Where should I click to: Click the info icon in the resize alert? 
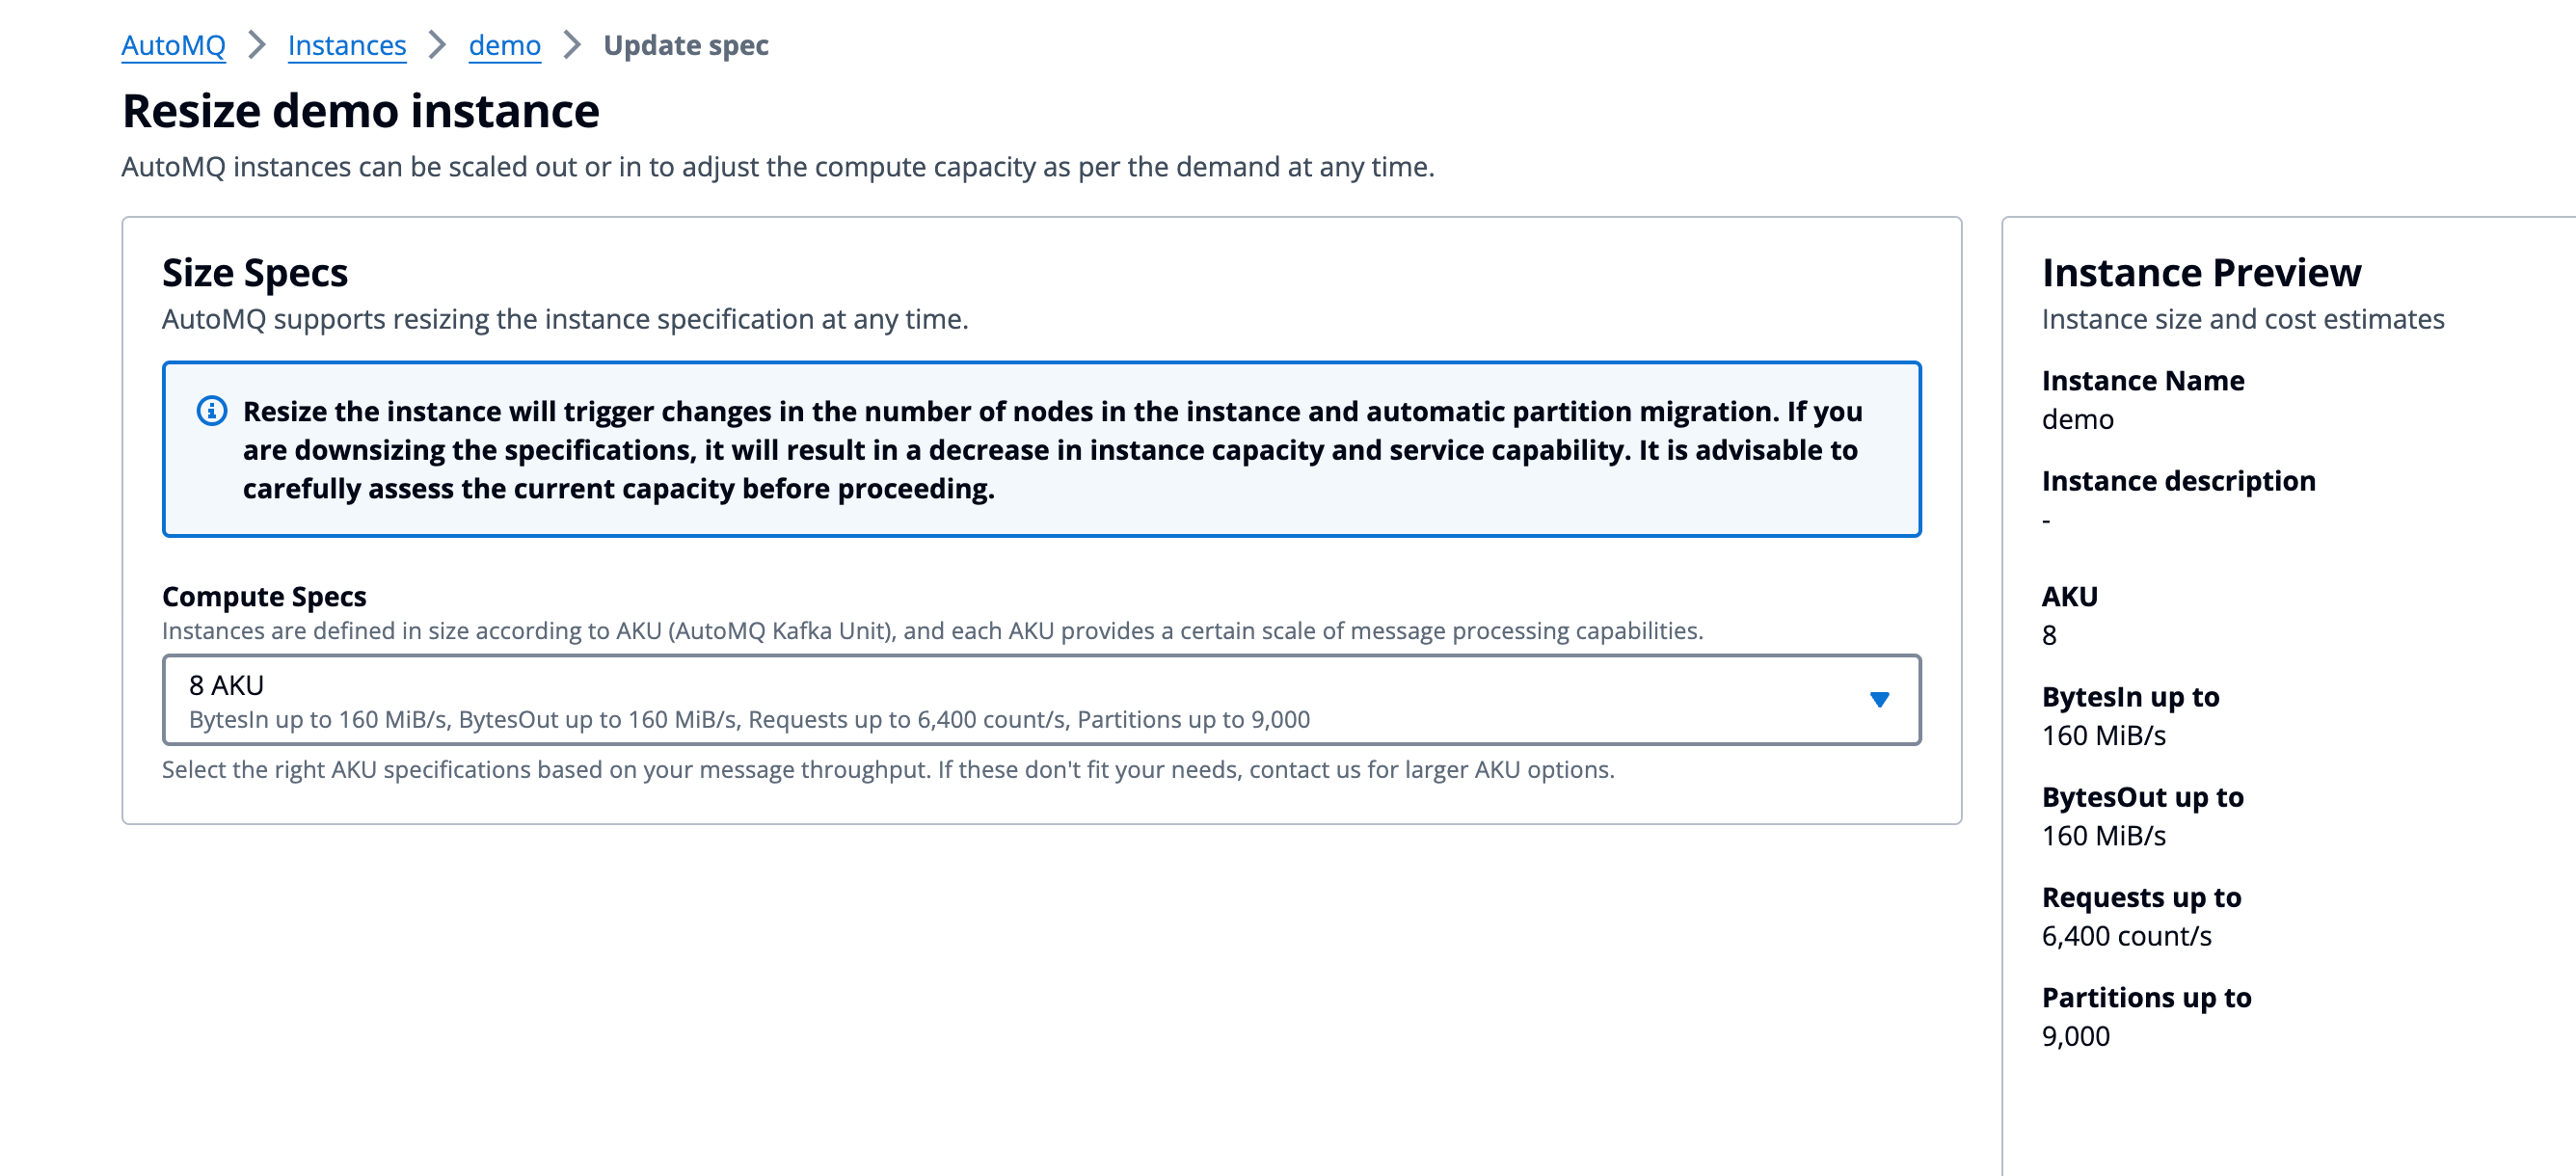tap(211, 411)
